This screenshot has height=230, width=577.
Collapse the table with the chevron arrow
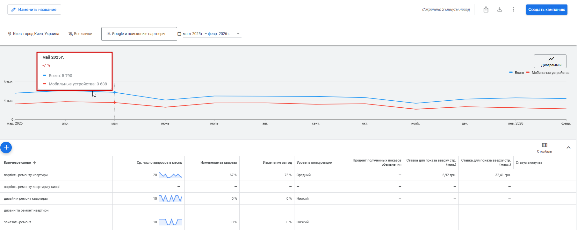coord(568,147)
